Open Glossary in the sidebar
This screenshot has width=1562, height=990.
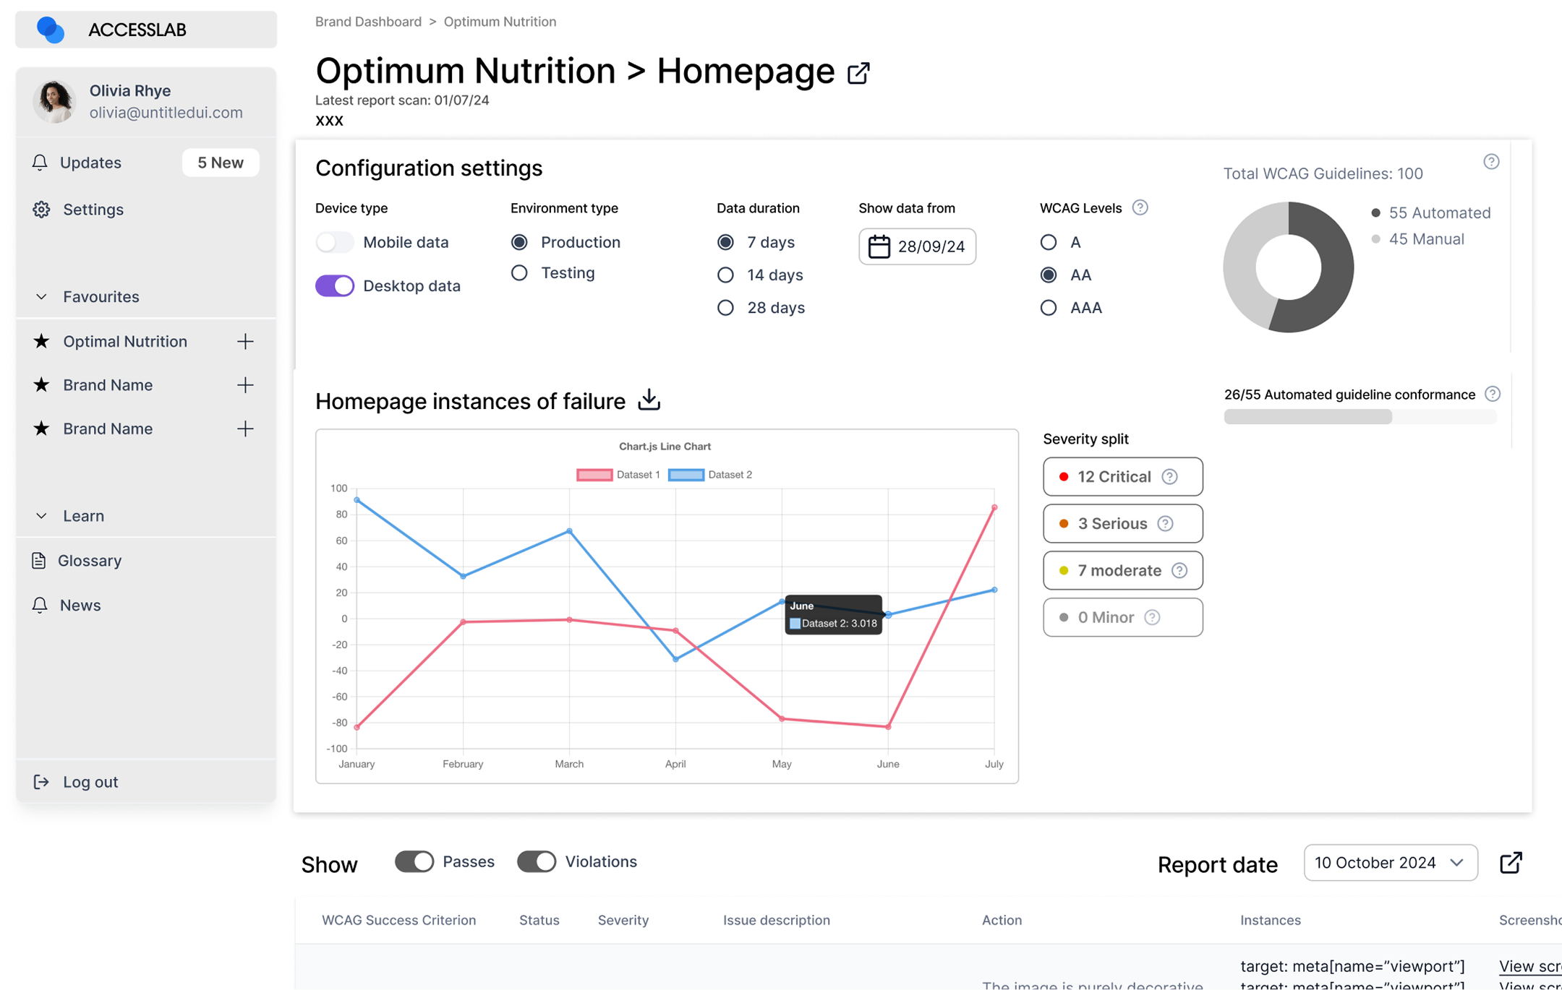tap(90, 561)
